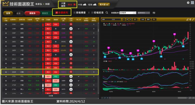Add stock 1603 to watchlist

pyautogui.click(x=6, y=38)
